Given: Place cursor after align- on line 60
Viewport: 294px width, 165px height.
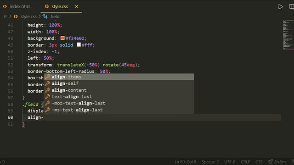Looking at the screenshot, I should click(x=44, y=117).
